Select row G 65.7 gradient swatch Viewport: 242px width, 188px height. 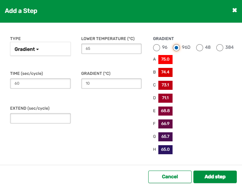tap(165, 137)
